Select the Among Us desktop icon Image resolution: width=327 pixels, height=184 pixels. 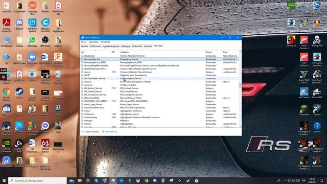291,41
